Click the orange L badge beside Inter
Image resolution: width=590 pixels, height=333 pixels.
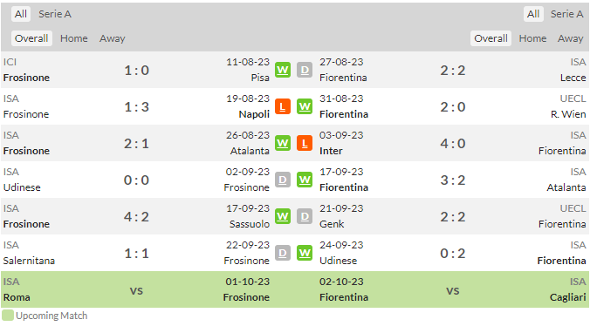305,143
